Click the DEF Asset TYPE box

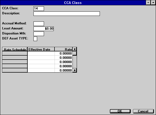(x=35, y=39)
